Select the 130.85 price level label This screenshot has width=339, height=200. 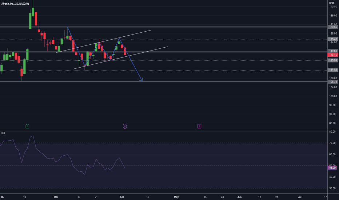(333, 27)
